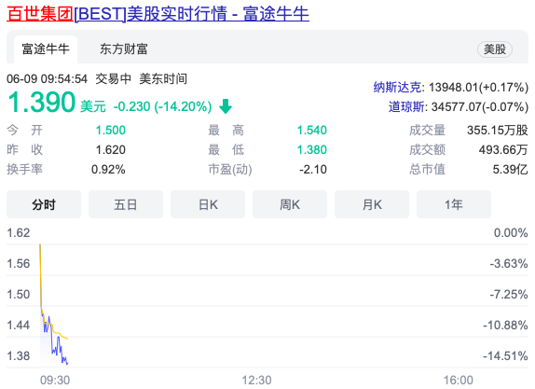The height and width of the screenshot is (389, 535).
Task: Select the 分时 chart tab
Action: 44,204
